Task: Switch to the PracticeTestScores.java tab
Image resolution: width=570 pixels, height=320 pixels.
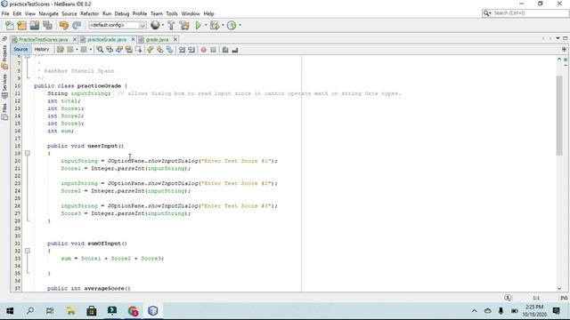Action: pos(44,39)
